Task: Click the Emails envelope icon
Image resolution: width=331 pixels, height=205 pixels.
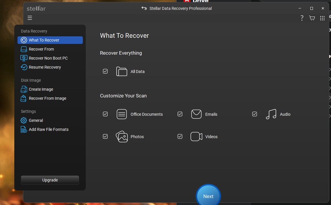Action: click(x=196, y=114)
